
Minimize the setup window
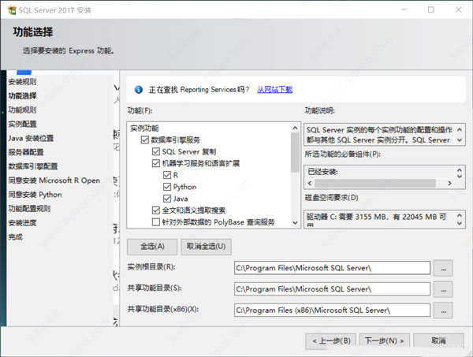404,10
